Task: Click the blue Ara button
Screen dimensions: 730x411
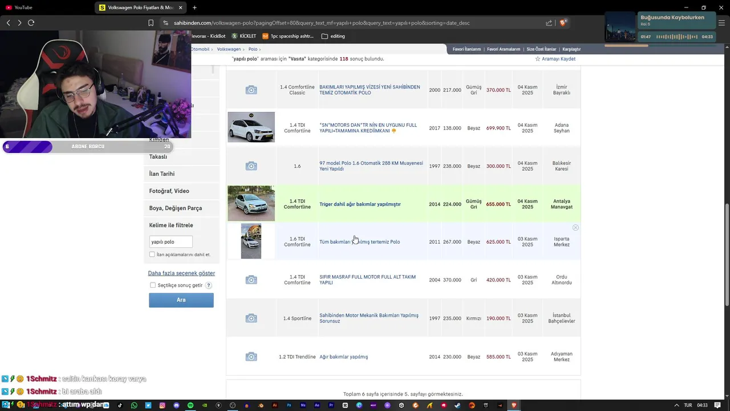Action: (x=181, y=300)
